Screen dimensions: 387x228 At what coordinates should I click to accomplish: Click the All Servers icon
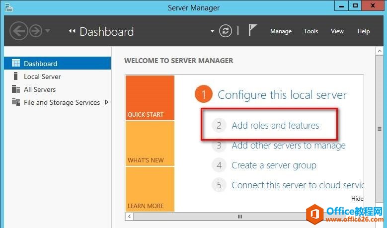point(15,89)
